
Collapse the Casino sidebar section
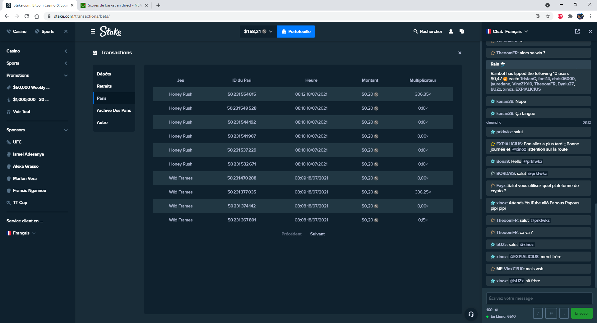(x=66, y=51)
